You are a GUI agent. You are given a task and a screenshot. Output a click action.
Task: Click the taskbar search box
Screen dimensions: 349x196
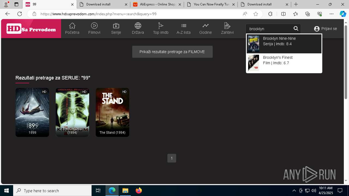[x=52, y=191]
